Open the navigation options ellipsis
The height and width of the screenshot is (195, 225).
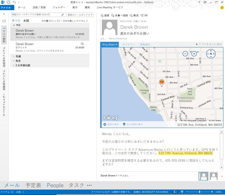pos(89,185)
